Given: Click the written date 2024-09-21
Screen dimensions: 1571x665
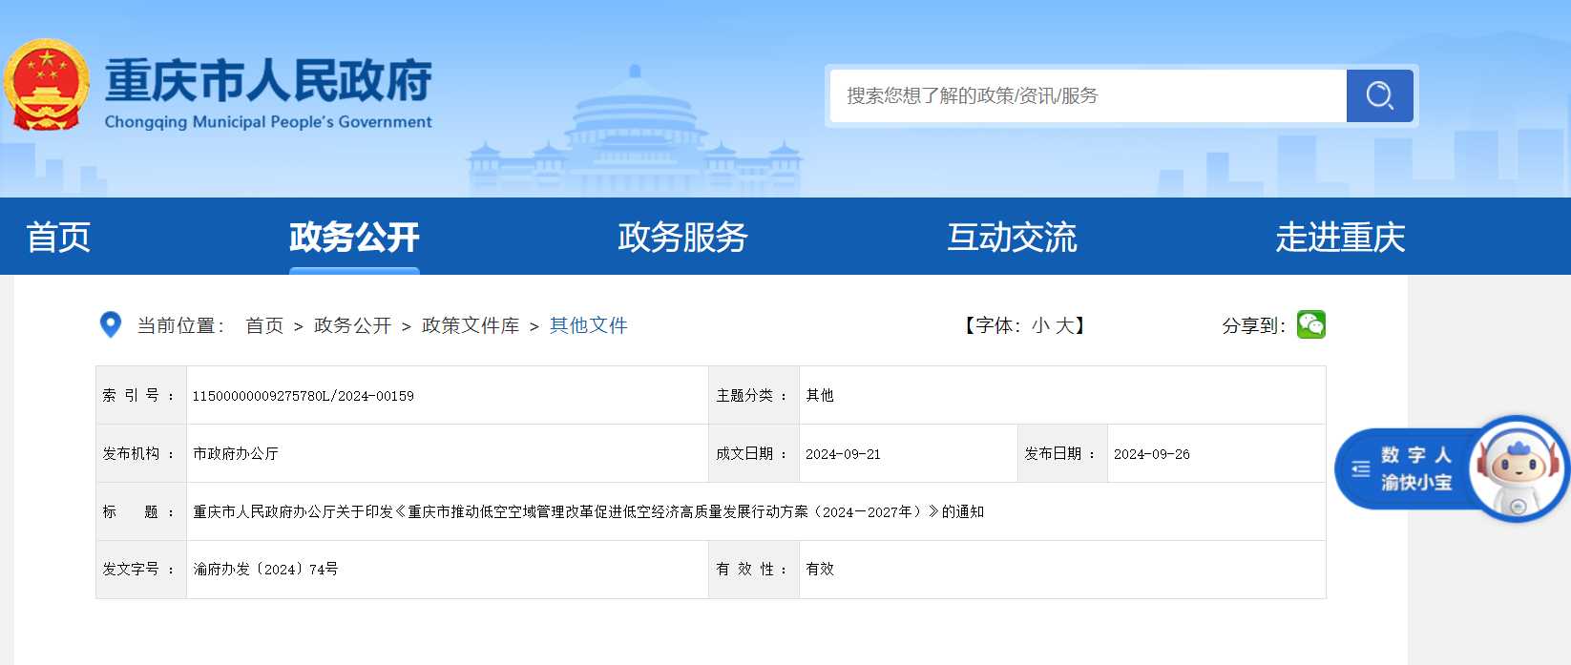Looking at the screenshot, I should point(843,454).
